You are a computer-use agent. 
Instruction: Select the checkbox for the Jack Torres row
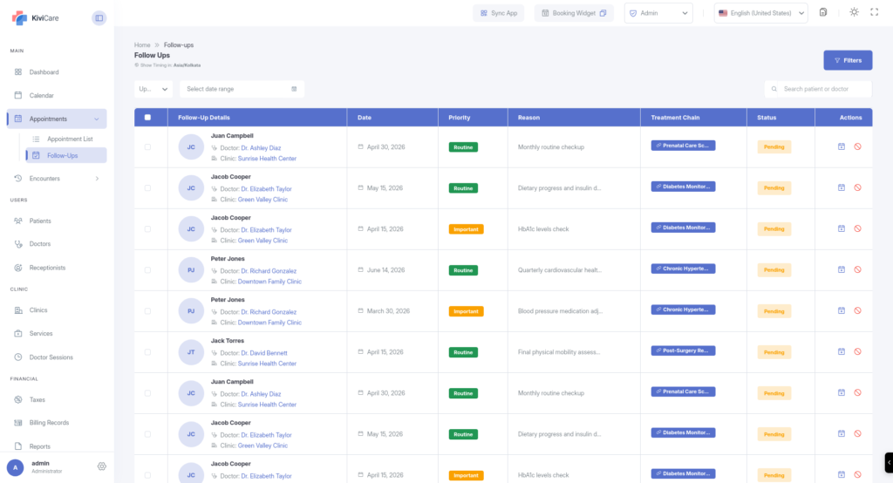point(147,352)
